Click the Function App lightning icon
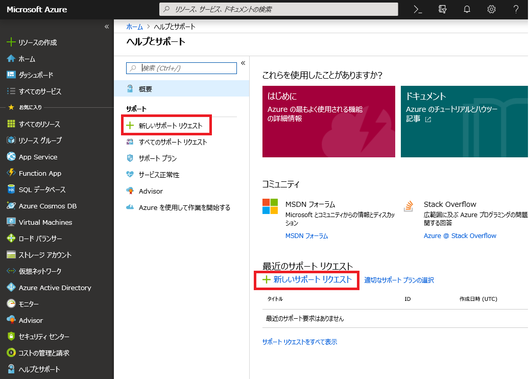 click(x=11, y=173)
